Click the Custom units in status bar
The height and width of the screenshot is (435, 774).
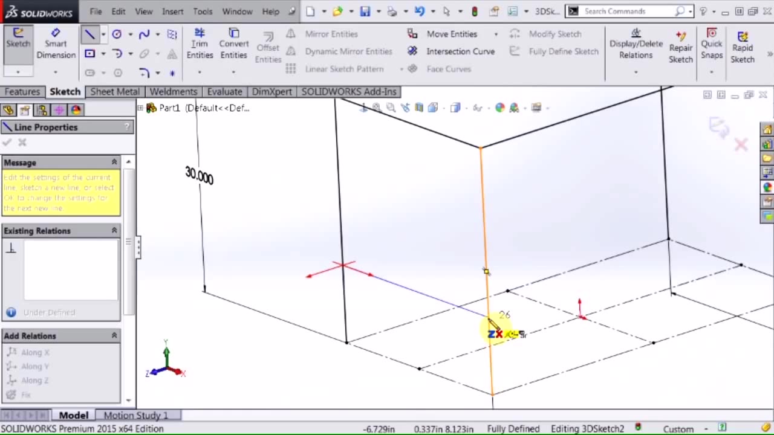678,429
